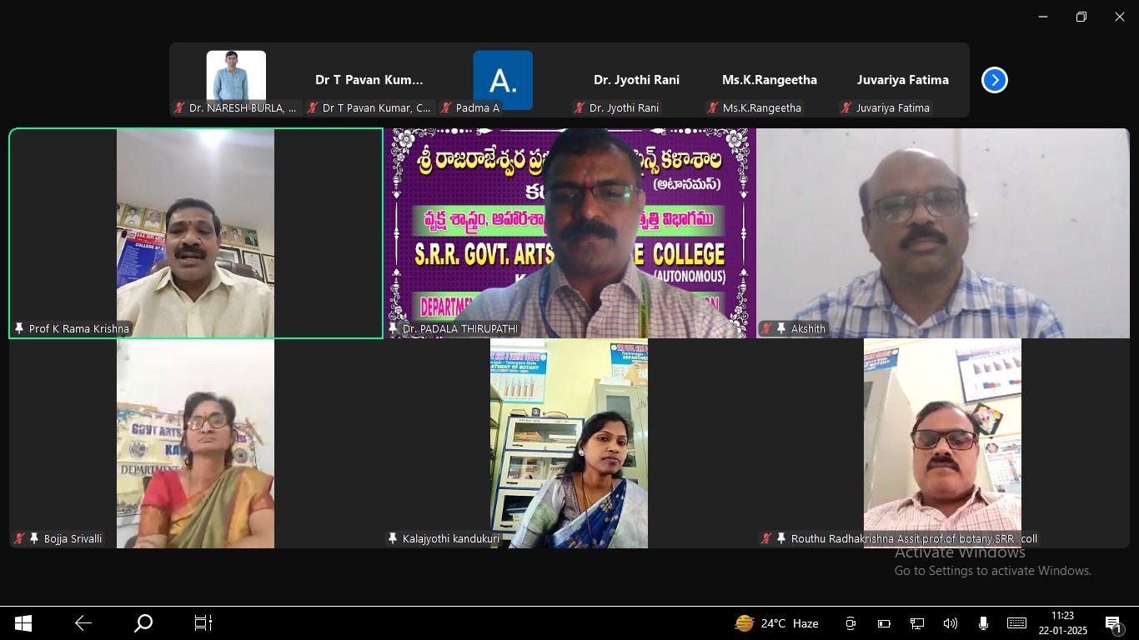
Task: Open the volume control in system tray
Action: click(x=950, y=623)
